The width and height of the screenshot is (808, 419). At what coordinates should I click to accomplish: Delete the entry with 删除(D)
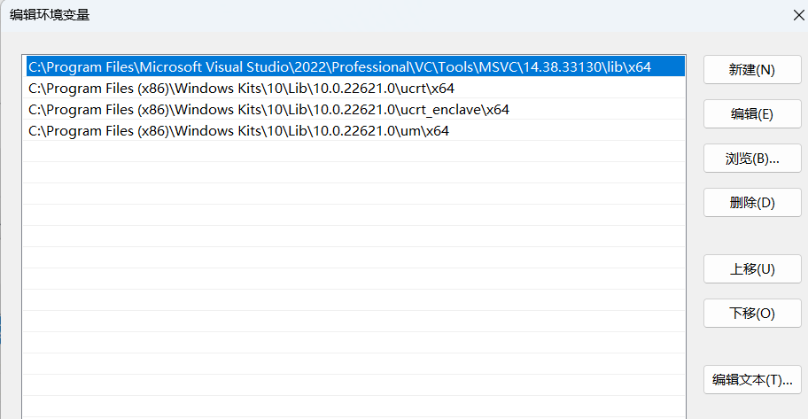752,203
